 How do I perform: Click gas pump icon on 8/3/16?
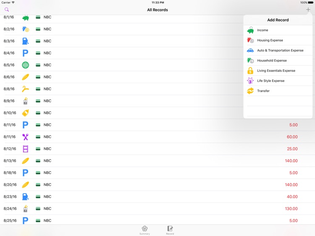click(x=25, y=41)
